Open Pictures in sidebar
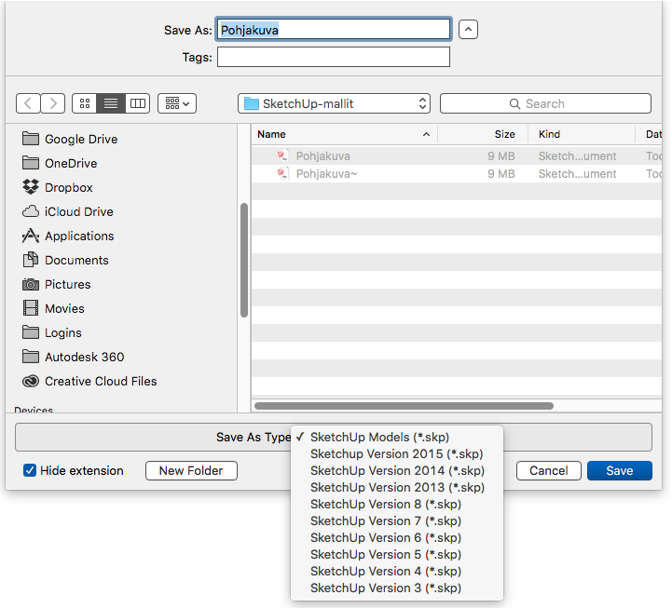The width and height of the screenshot is (672, 608). click(56, 284)
